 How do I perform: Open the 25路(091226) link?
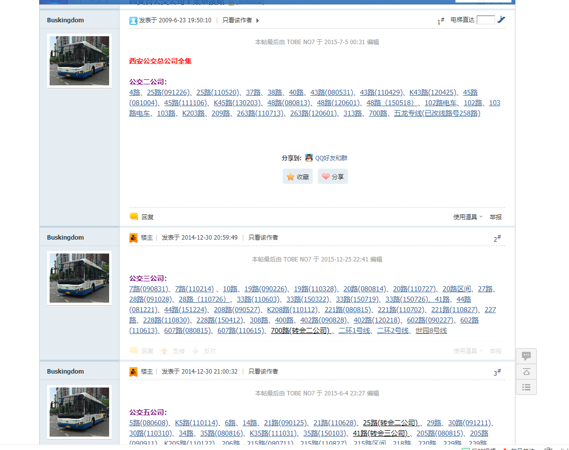click(168, 92)
